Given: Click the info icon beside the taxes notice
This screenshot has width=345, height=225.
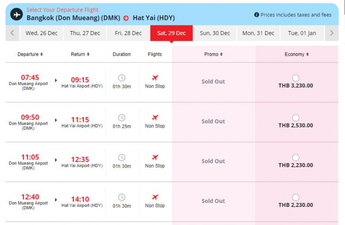Looking at the screenshot, I should [x=257, y=15].
